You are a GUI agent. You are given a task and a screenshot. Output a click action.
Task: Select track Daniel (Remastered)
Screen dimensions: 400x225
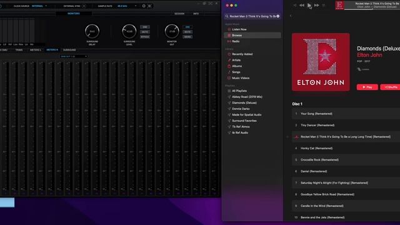click(x=346, y=171)
